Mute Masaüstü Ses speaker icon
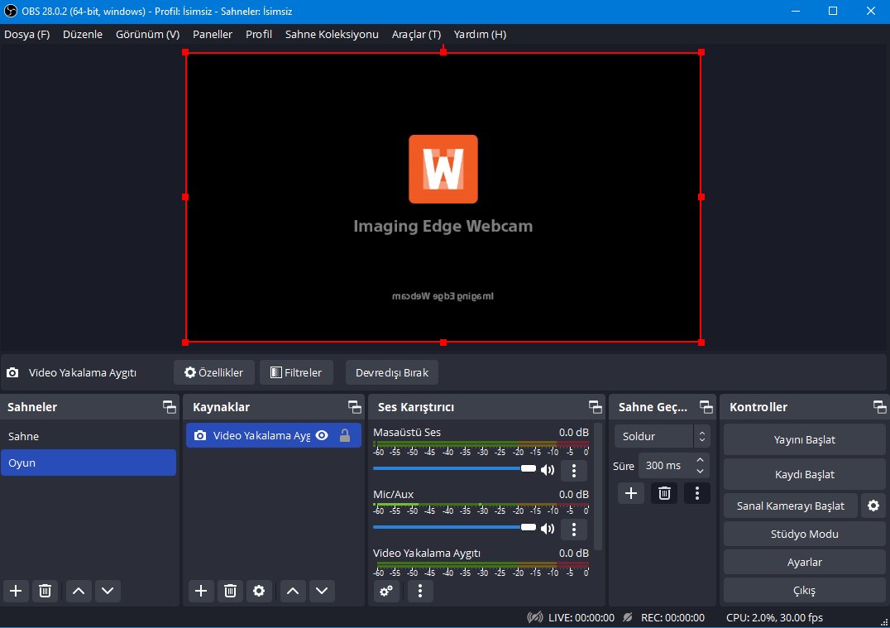 click(x=548, y=470)
